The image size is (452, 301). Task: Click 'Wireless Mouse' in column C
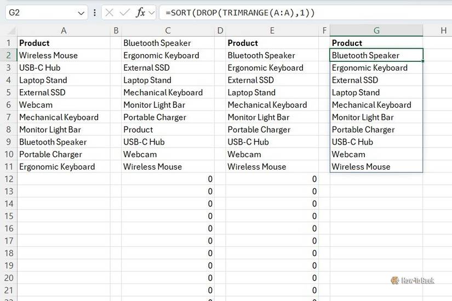(153, 167)
